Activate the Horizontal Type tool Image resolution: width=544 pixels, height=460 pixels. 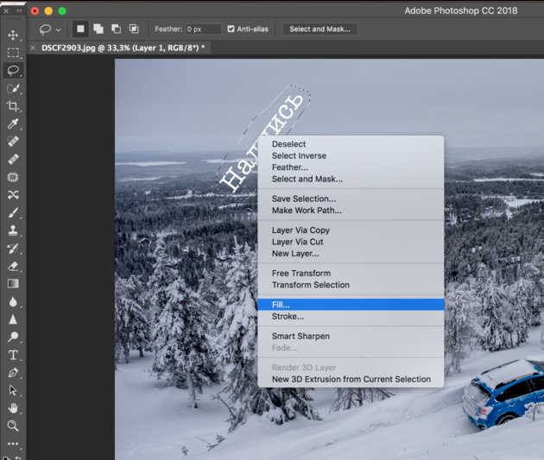13,355
